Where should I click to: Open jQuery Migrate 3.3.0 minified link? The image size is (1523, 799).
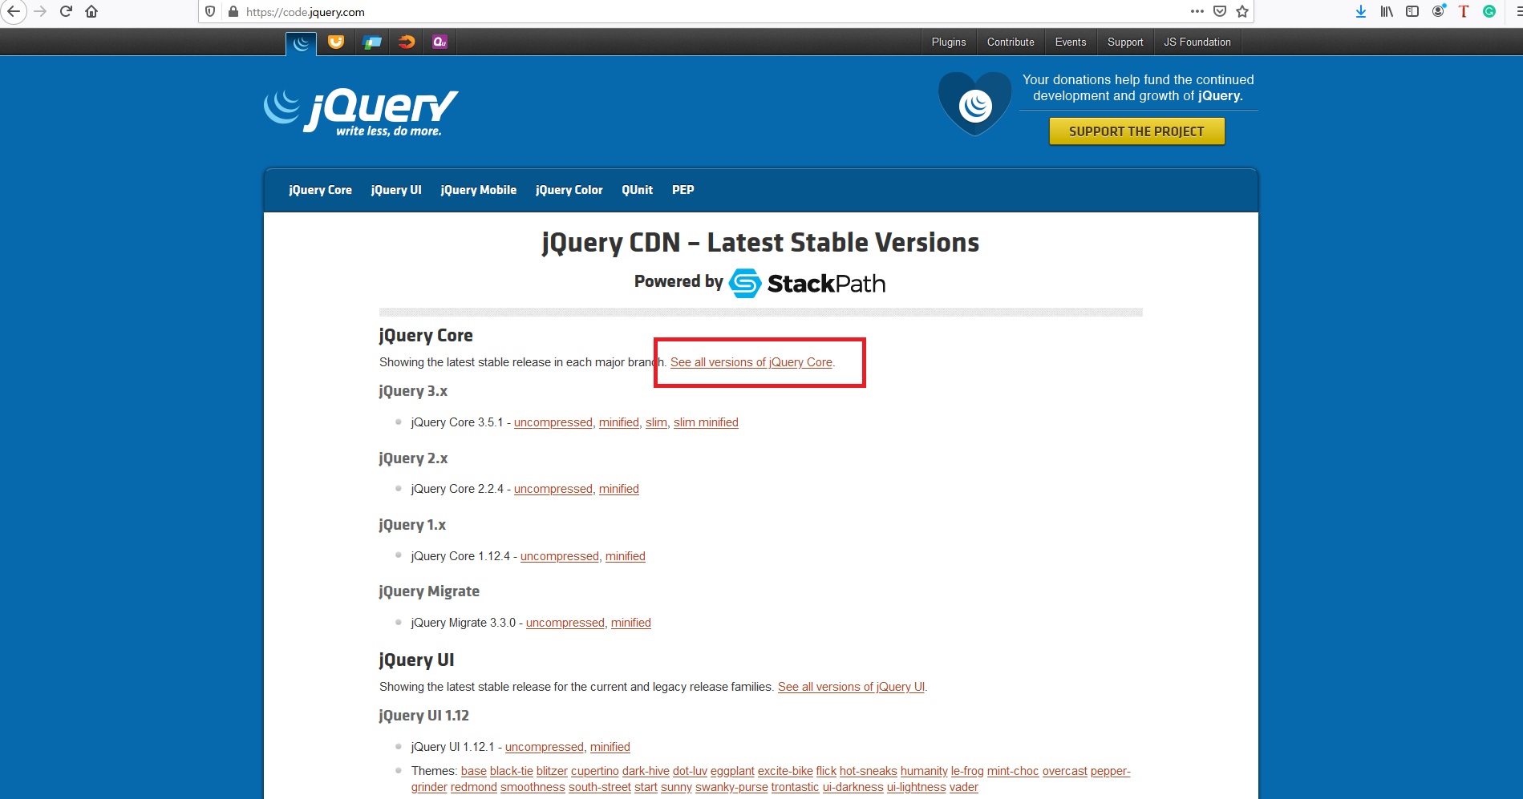(631, 623)
